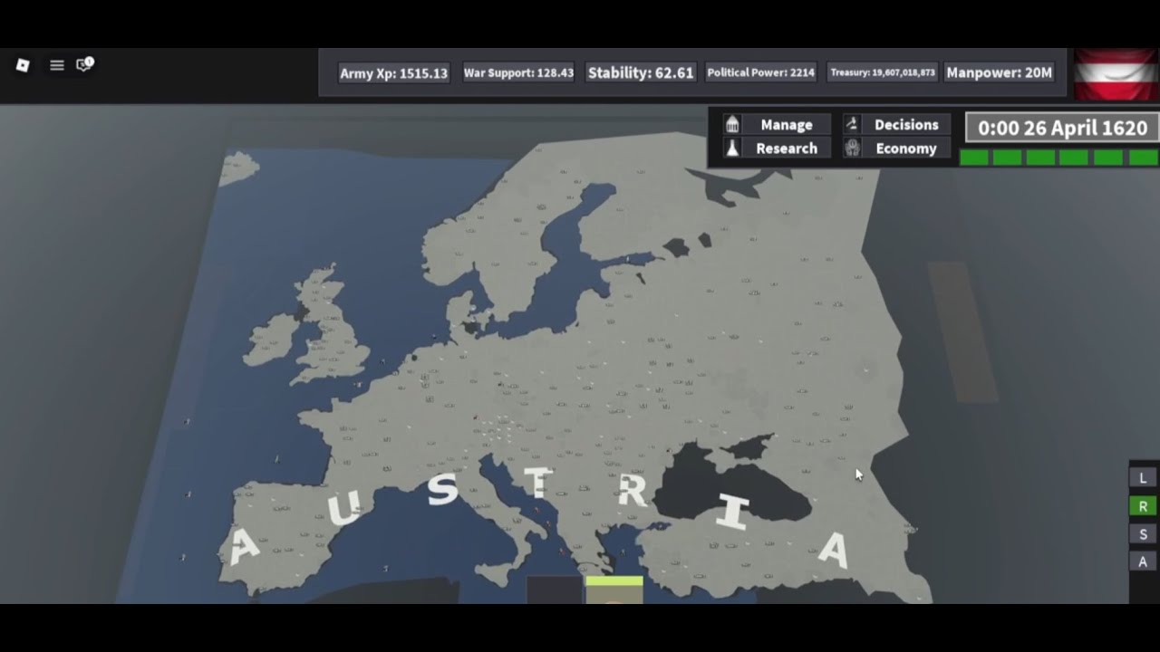Click the date display 26 April 1620
The width and height of the screenshot is (1160, 652).
(x=1062, y=128)
